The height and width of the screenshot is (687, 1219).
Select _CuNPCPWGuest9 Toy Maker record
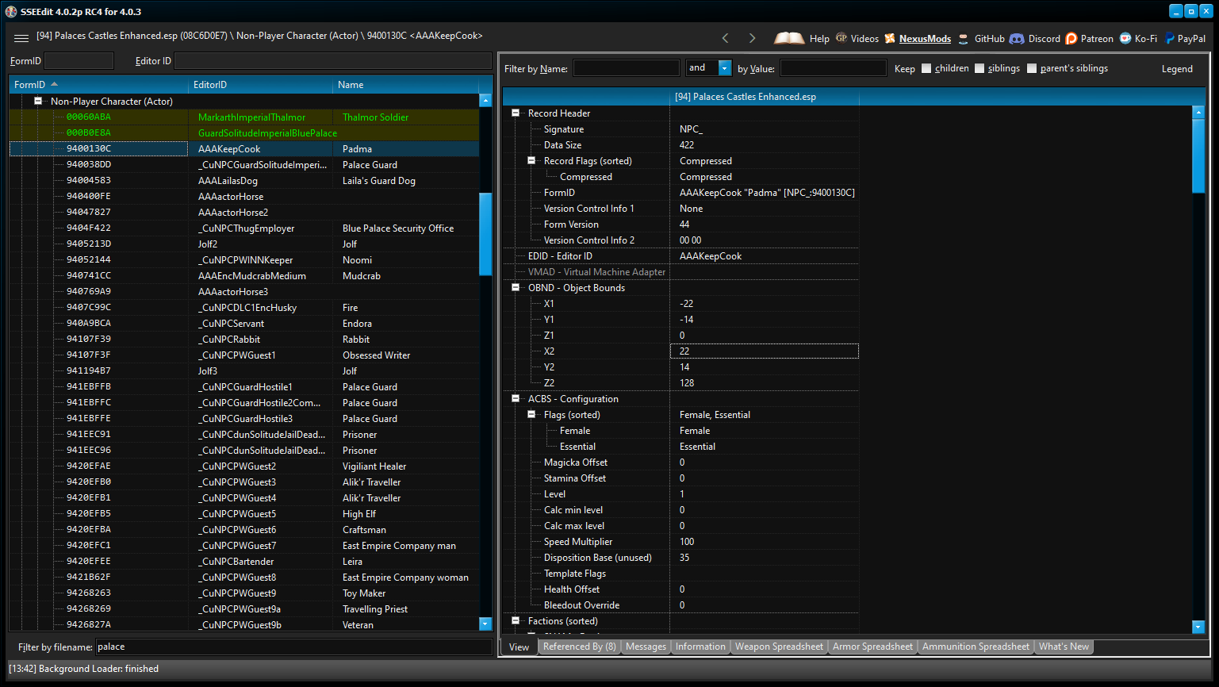click(244, 593)
